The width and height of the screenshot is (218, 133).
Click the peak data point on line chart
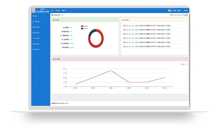[x=111, y=71]
